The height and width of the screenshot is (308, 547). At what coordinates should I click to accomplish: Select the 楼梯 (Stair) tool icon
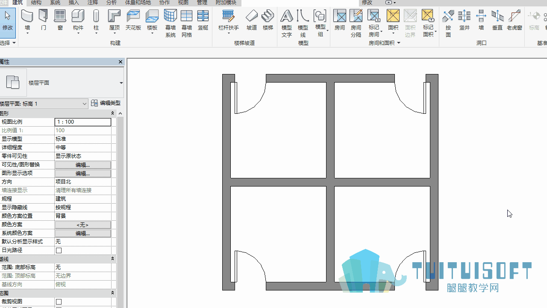click(x=268, y=16)
